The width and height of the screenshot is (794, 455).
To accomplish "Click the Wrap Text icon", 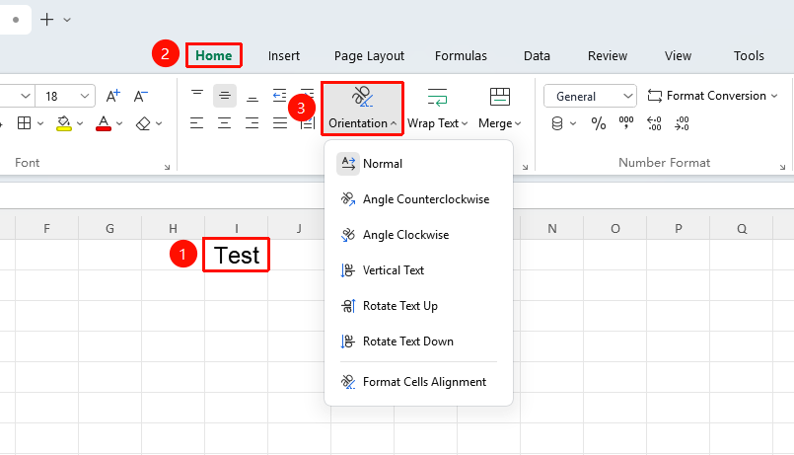I will tap(437, 97).
